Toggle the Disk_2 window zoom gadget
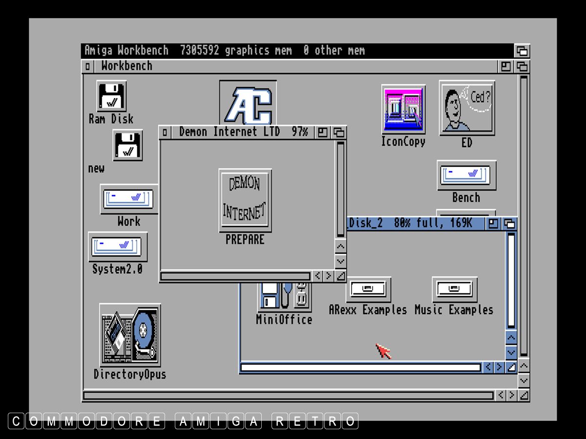Screen dimensions: 586x439 [494, 223]
